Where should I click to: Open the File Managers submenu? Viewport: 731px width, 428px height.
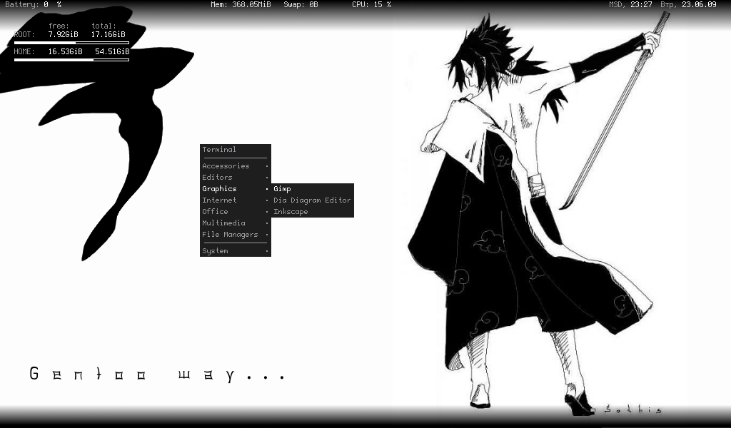[x=236, y=234]
